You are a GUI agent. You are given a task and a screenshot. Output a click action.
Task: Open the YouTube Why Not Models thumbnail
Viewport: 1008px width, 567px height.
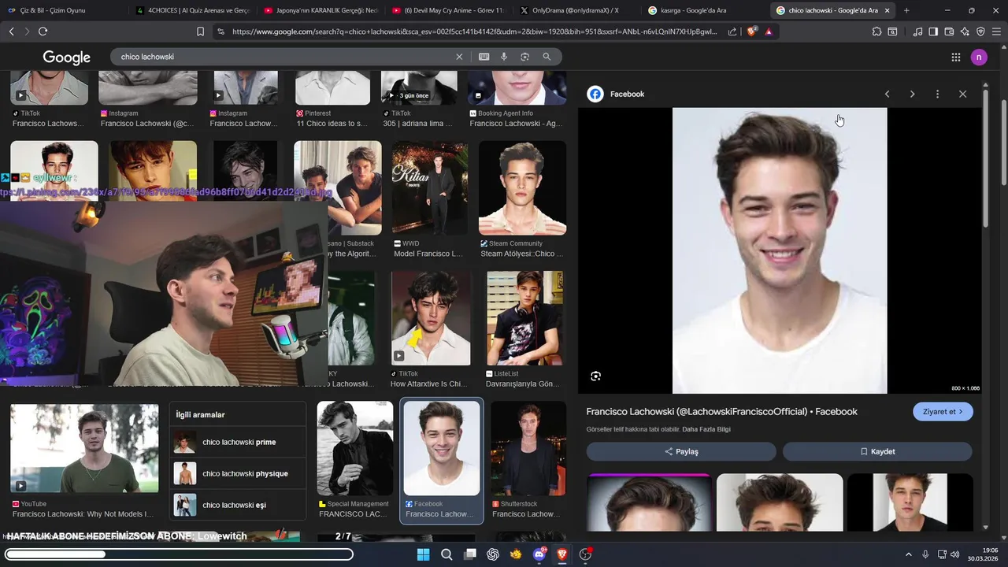click(x=84, y=448)
